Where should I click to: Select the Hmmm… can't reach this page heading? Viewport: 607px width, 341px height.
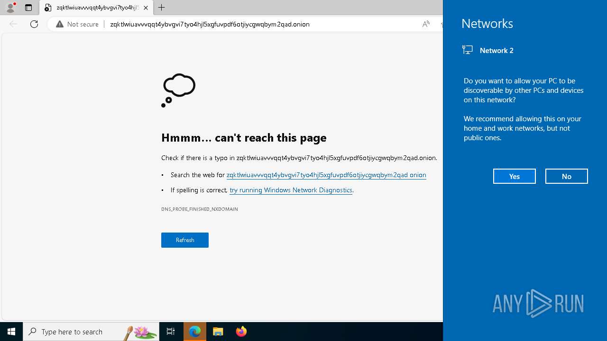tap(244, 137)
